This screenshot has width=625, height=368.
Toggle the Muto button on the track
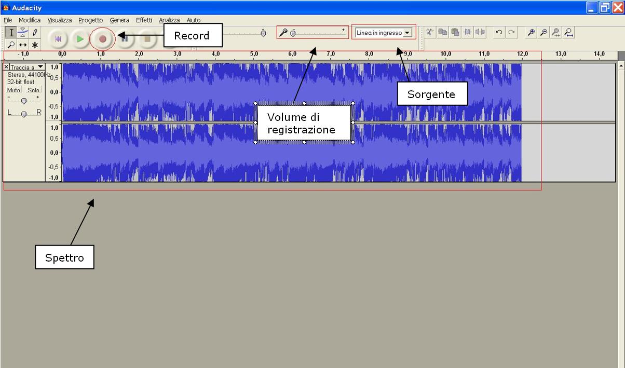point(14,90)
